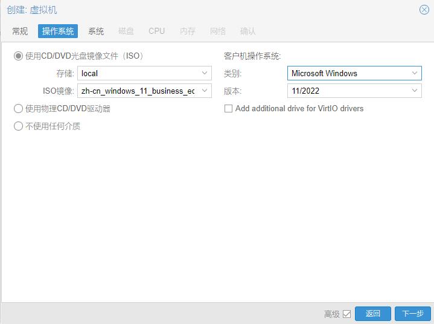This screenshot has width=434, height=324.
Task: Toggle the 高级 advanced checkbox
Action: pos(346,314)
